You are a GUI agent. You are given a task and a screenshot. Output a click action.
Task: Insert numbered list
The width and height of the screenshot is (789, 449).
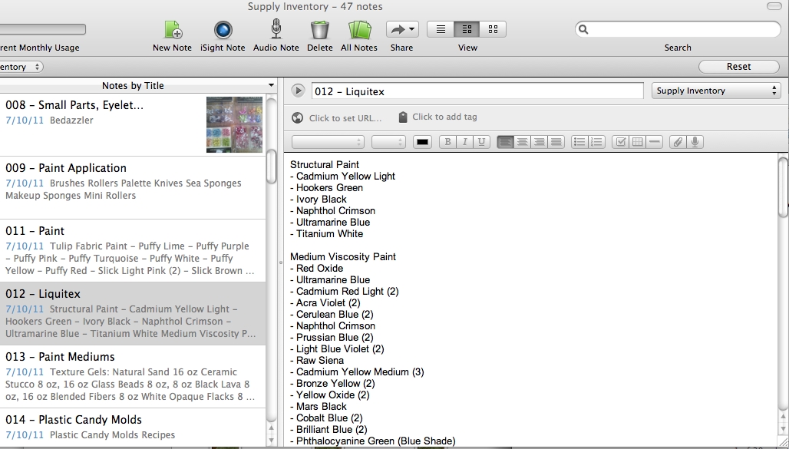click(x=596, y=142)
